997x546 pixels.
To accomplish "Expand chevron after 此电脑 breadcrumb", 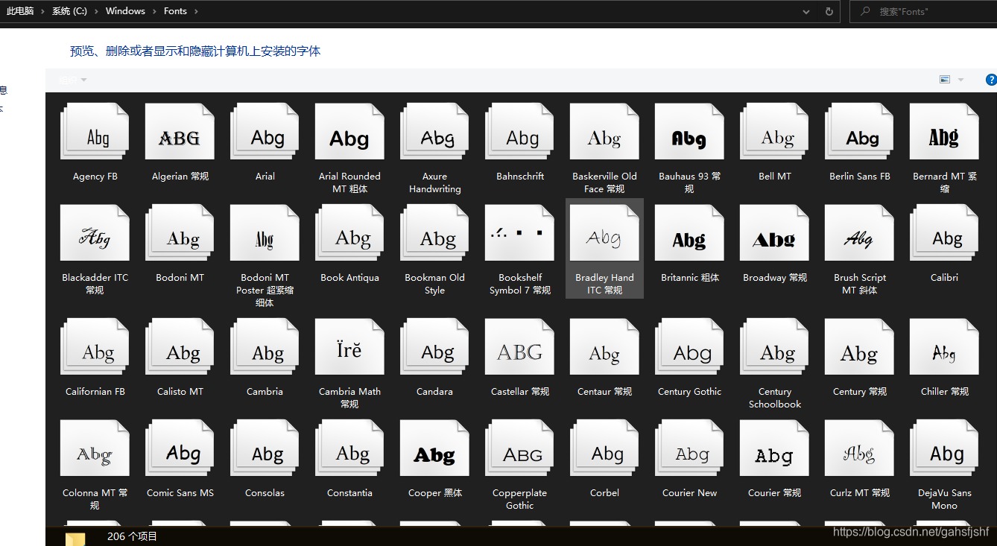I will point(43,11).
